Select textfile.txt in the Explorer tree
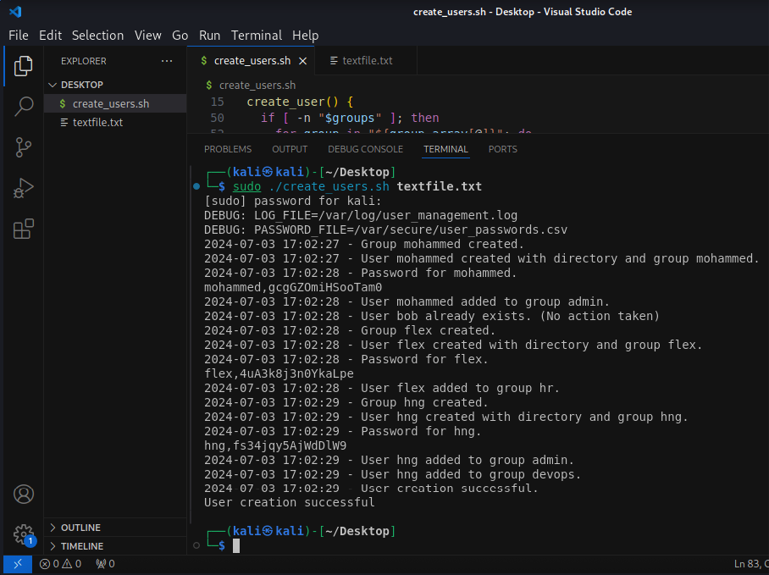This screenshot has width=769, height=575. (x=115, y=123)
